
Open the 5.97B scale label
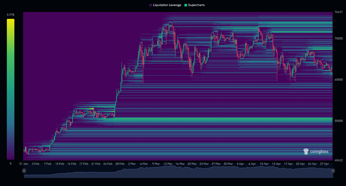(10, 15)
